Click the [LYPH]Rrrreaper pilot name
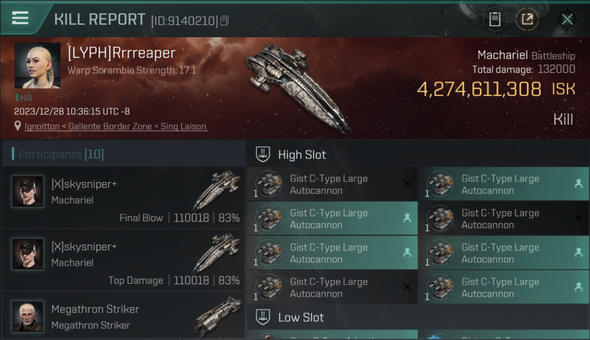This screenshot has width=590, height=340. [x=121, y=53]
